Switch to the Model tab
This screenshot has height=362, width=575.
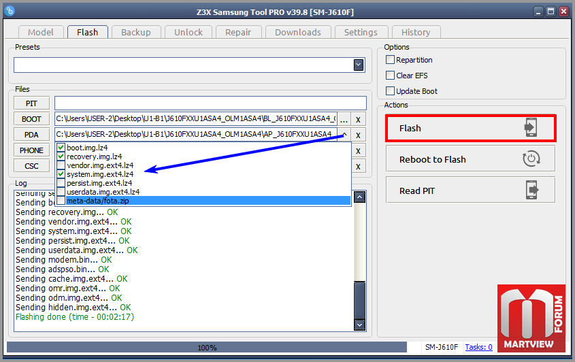coord(41,32)
